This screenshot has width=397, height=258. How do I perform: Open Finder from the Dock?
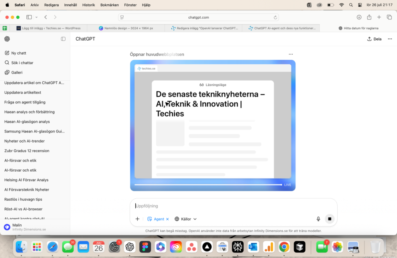pos(22,247)
